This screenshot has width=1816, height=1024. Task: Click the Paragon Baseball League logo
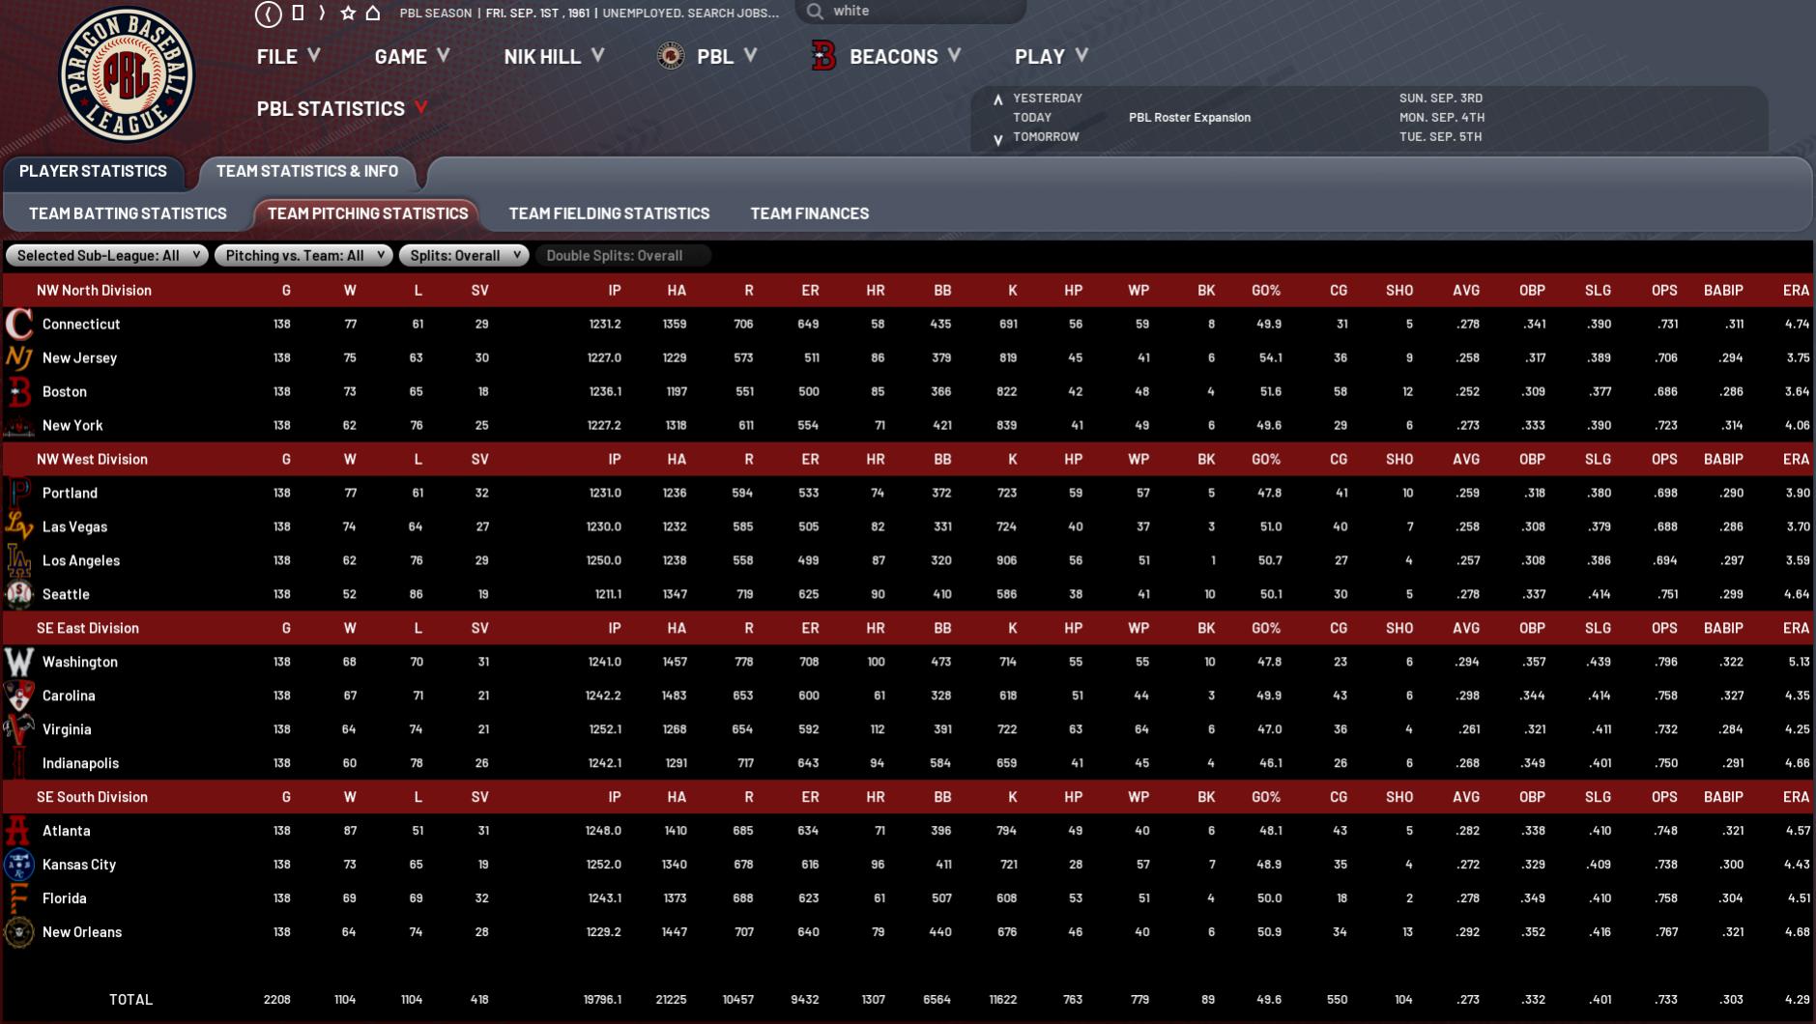click(127, 75)
